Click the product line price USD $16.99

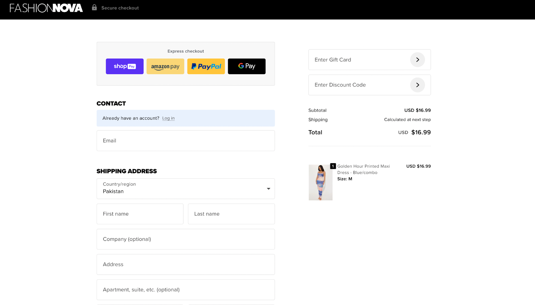(x=419, y=166)
